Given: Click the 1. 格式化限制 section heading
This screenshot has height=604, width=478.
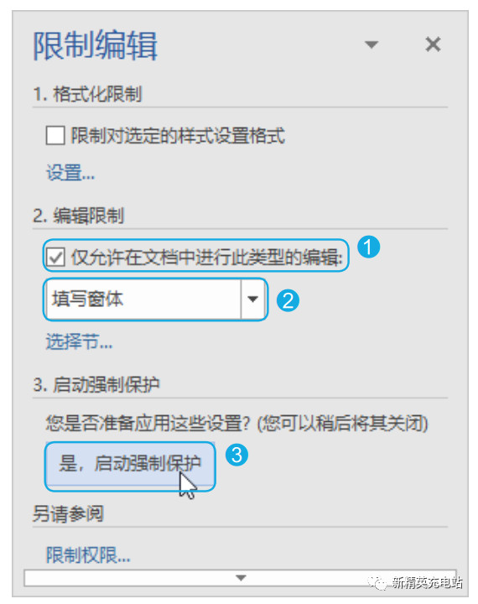Looking at the screenshot, I should (87, 94).
